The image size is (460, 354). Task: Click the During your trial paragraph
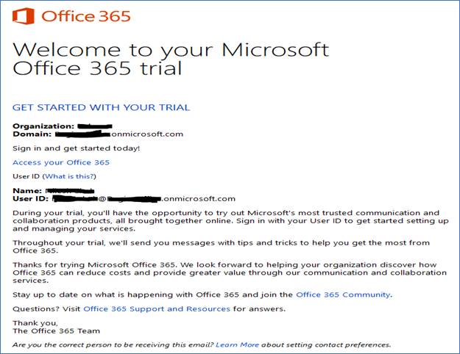pyautogui.click(x=230, y=221)
